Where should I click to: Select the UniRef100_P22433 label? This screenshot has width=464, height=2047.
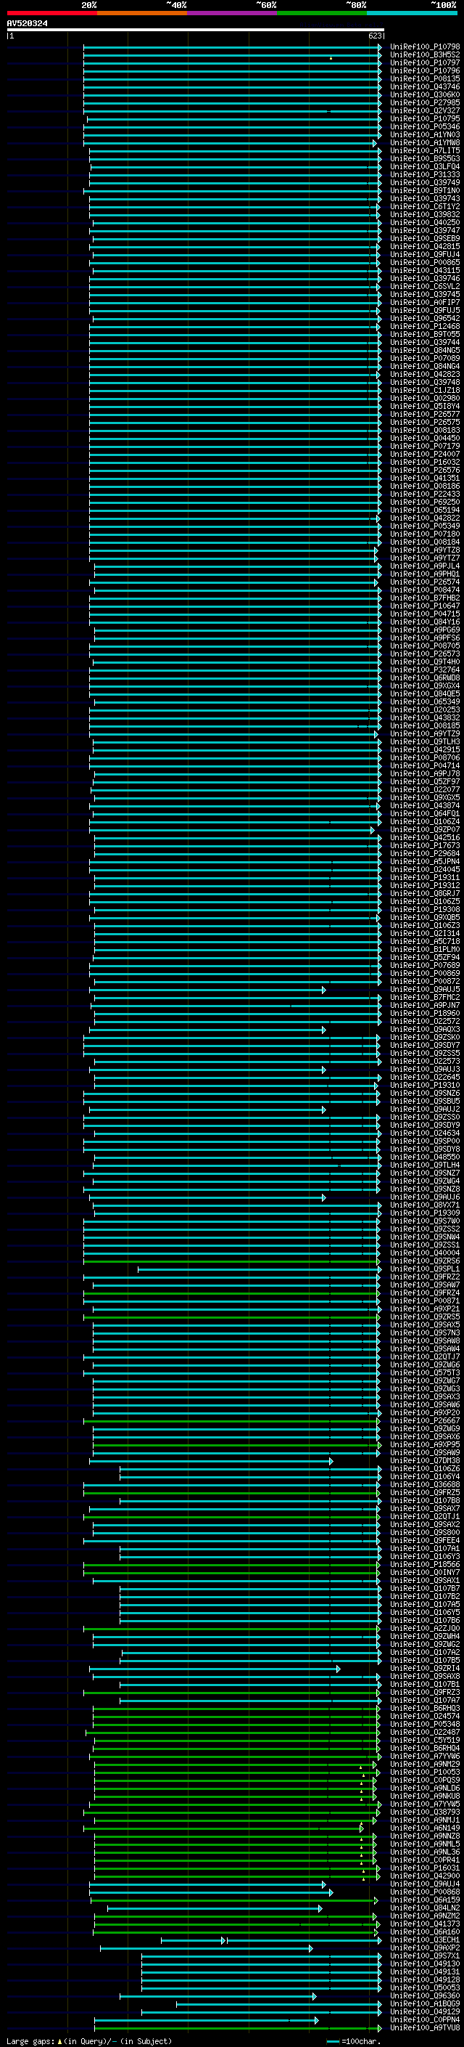425,494
